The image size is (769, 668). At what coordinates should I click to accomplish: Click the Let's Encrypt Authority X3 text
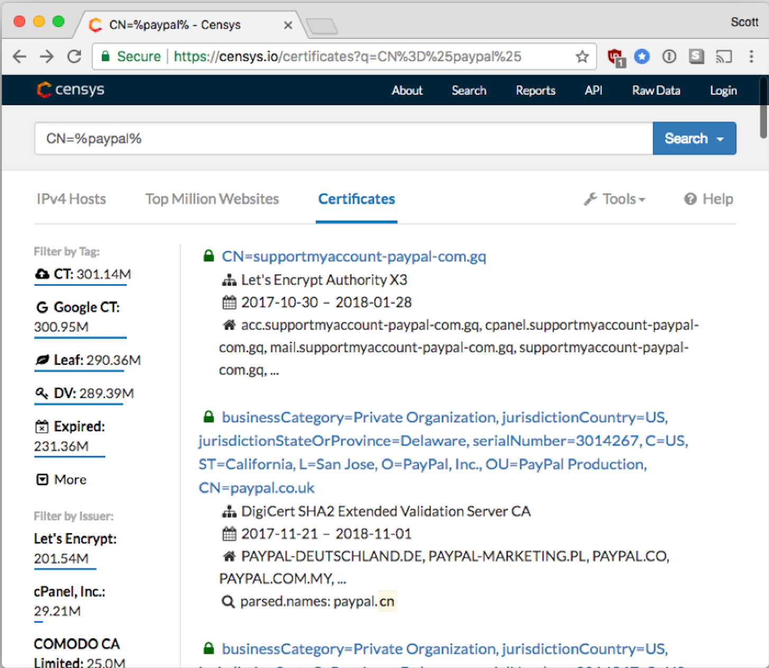tap(324, 280)
